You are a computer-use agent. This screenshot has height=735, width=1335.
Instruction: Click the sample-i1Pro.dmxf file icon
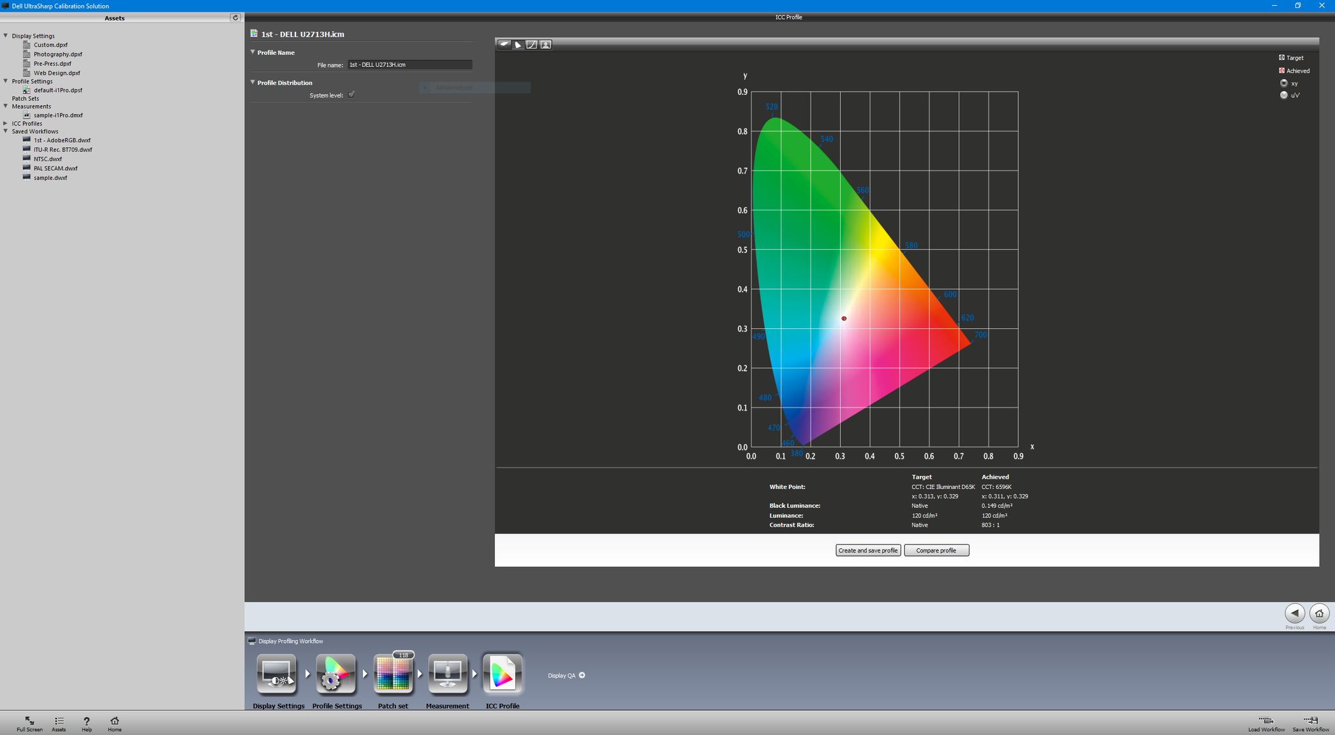27,115
